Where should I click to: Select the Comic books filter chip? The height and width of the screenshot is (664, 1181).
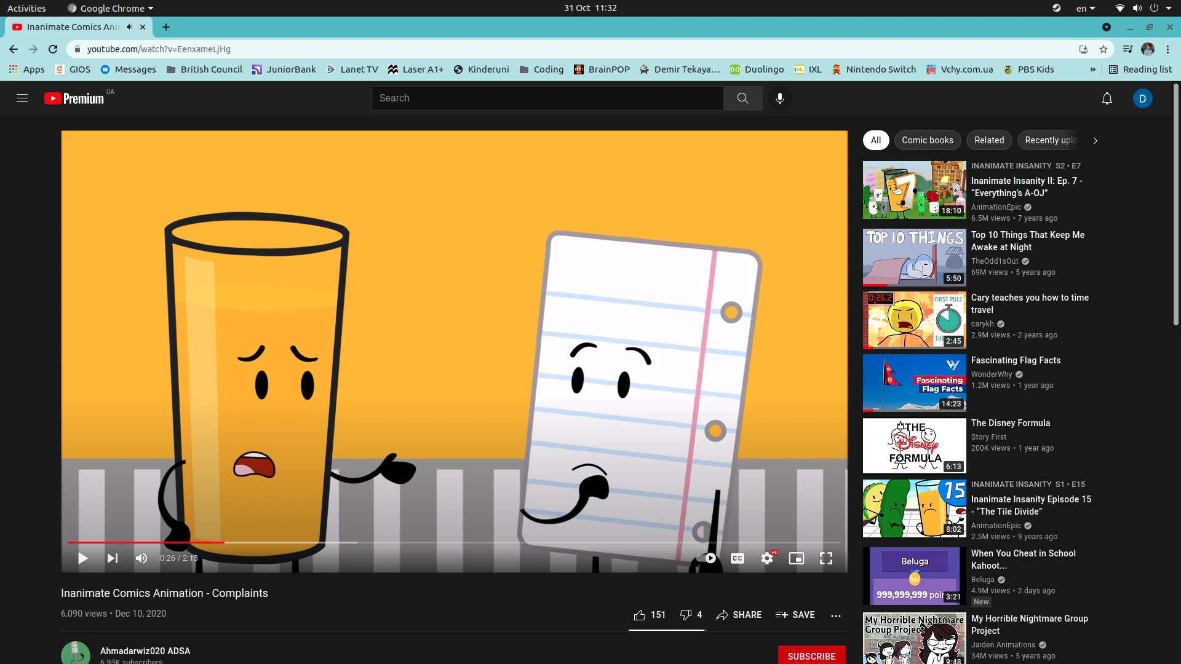927,140
